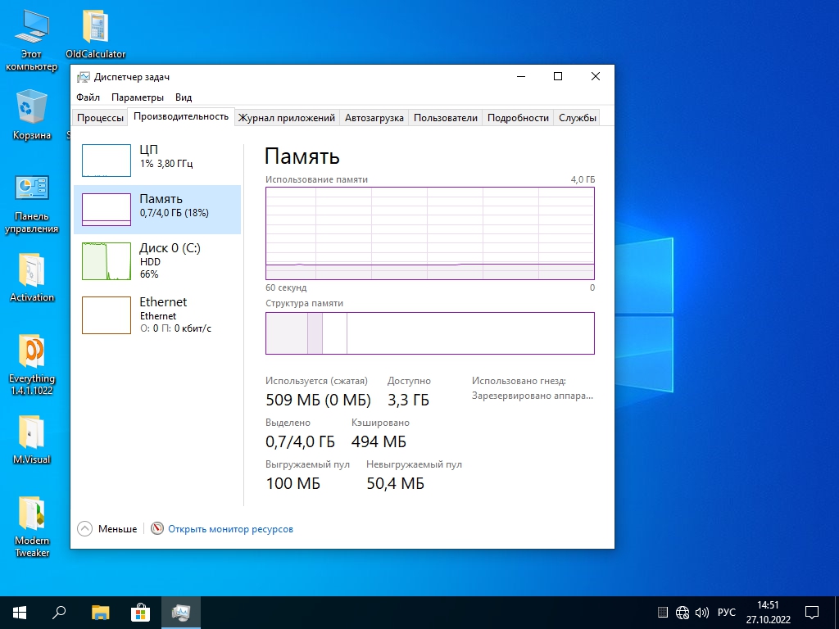
Task: Click the resource monitor icon
Action: click(x=156, y=528)
